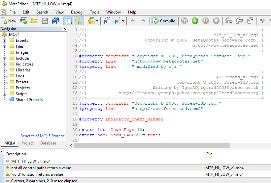This screenshot has width=271, height=183.
Task: Select the 'void' function returns a value warning
Action: 37,174
